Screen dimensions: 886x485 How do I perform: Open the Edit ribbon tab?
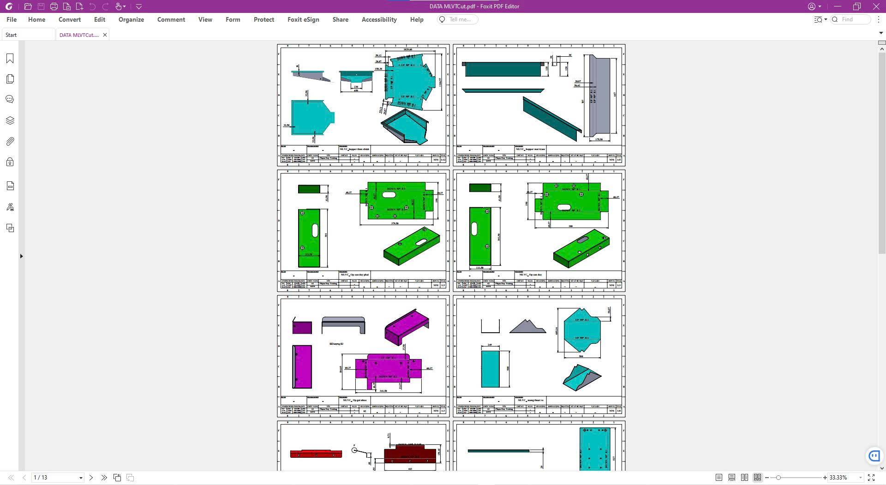100,19
